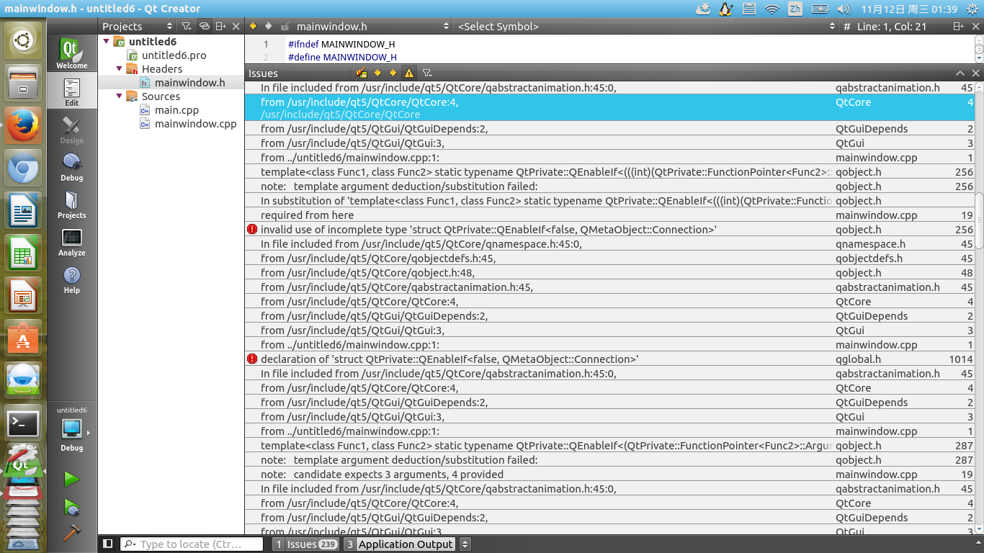Screen dimensions: 984x553
Task: Click the highlighted QtCore:4 issue row
Action: click(610, 108)
